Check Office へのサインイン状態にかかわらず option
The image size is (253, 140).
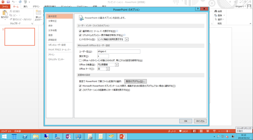click(80, 60)
